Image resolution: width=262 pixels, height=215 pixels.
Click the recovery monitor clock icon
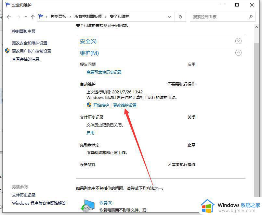(87, 206)
